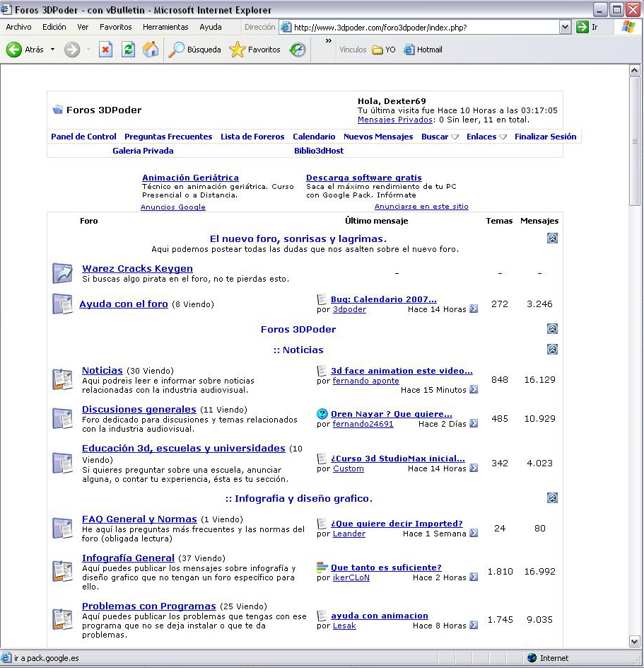
Task: Open the Biblio3dHost link
Action: coord(319,151)
